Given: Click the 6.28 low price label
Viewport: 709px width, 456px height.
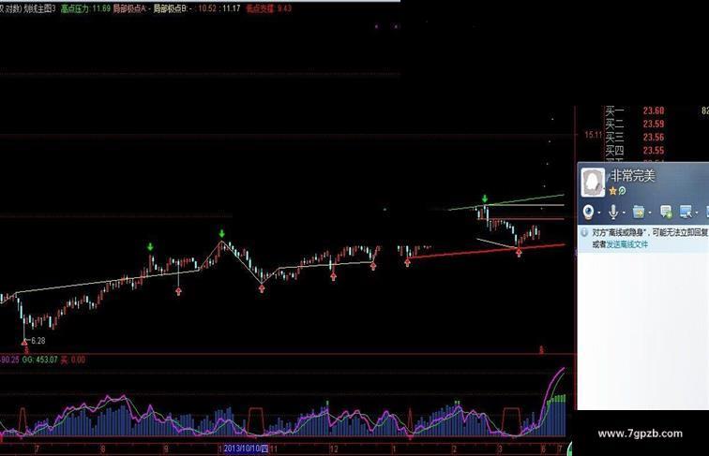Looking at the screenshot, I should (x=38, y=341).
